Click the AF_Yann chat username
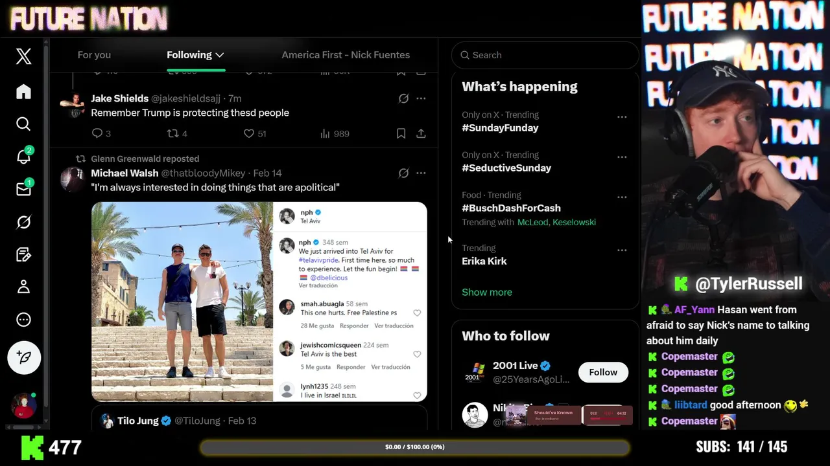This screenshot has width=830, height=466. 694,310
